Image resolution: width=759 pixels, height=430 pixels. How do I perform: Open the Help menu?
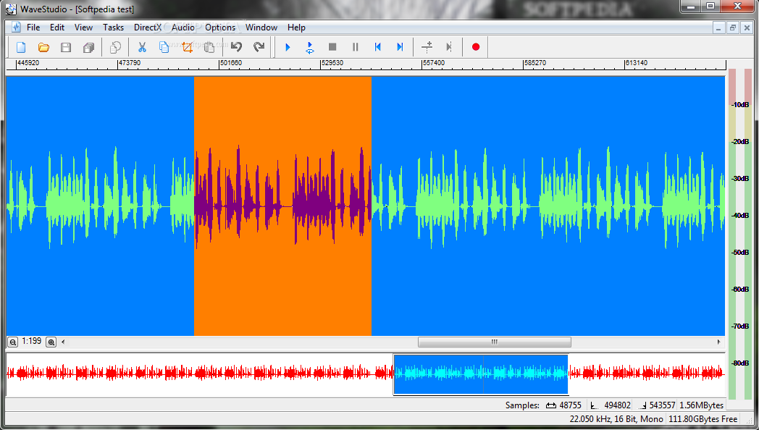click(296, 28)
